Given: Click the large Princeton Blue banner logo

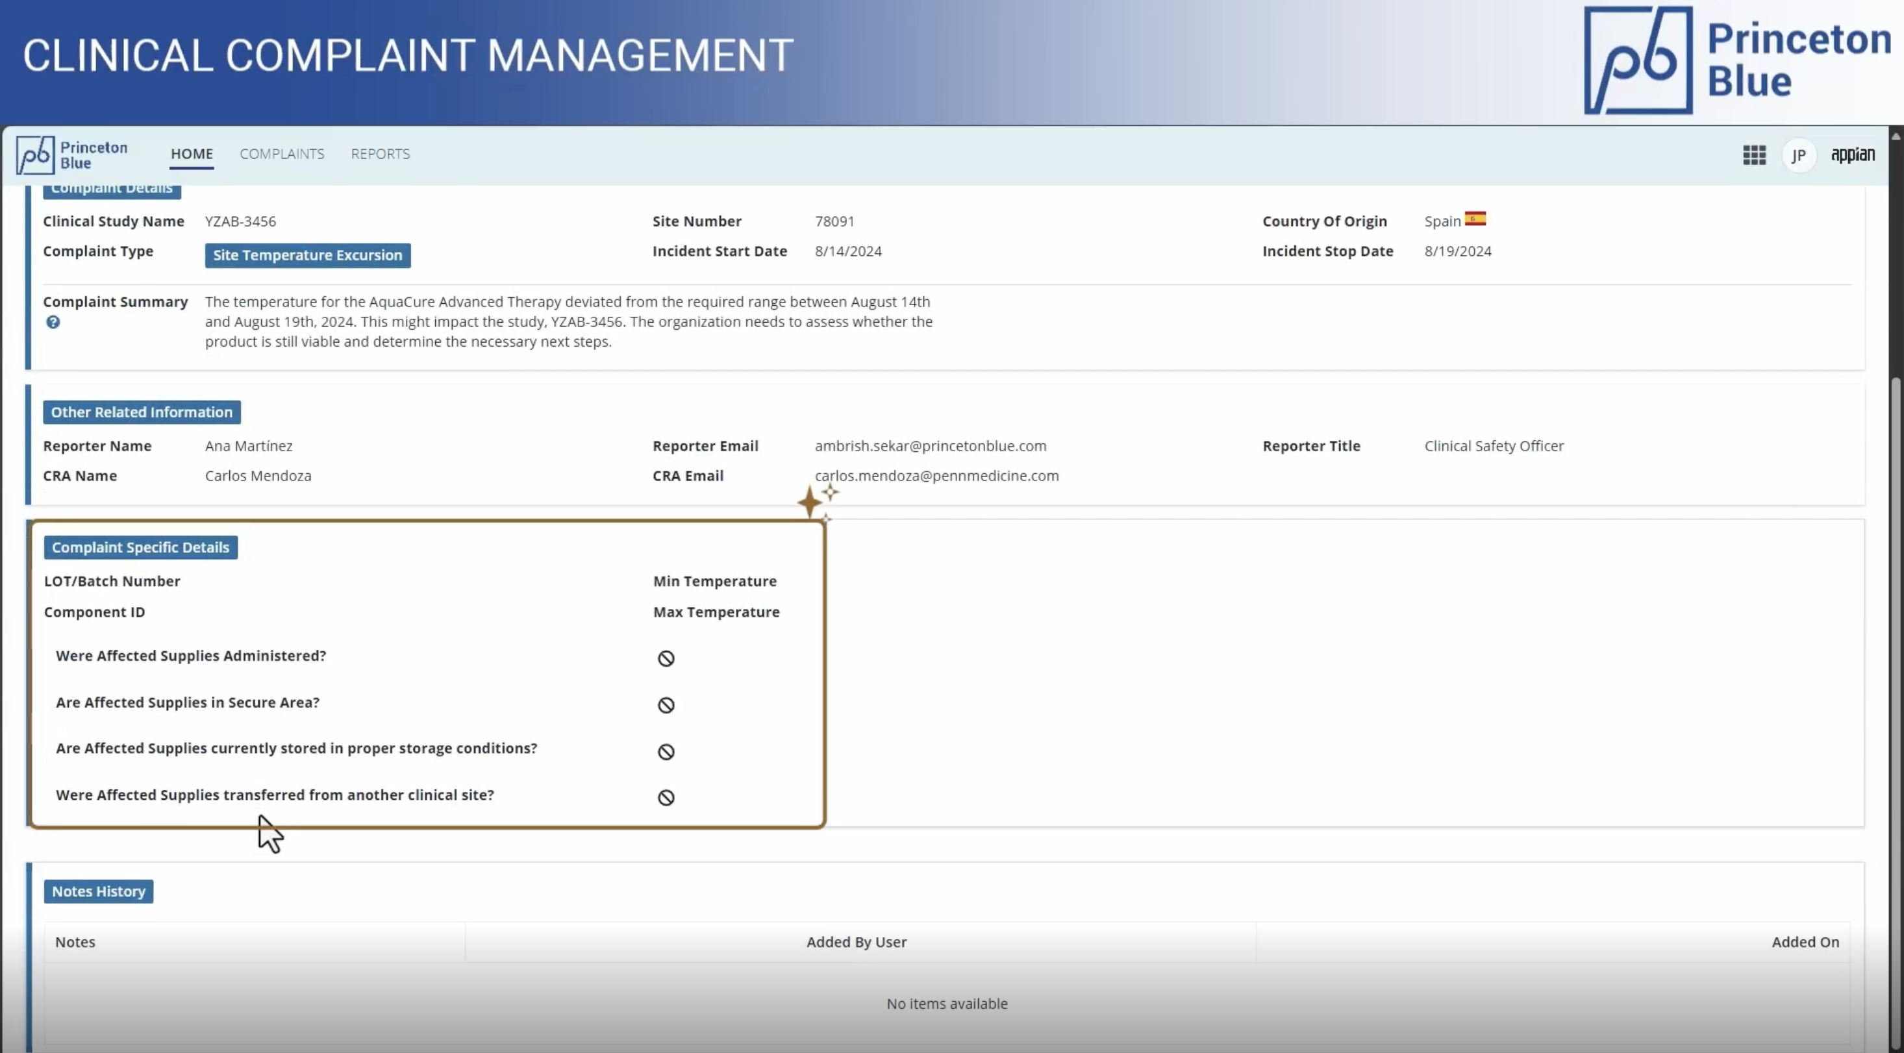Looking at the screenshot, I should (1736, 60).
